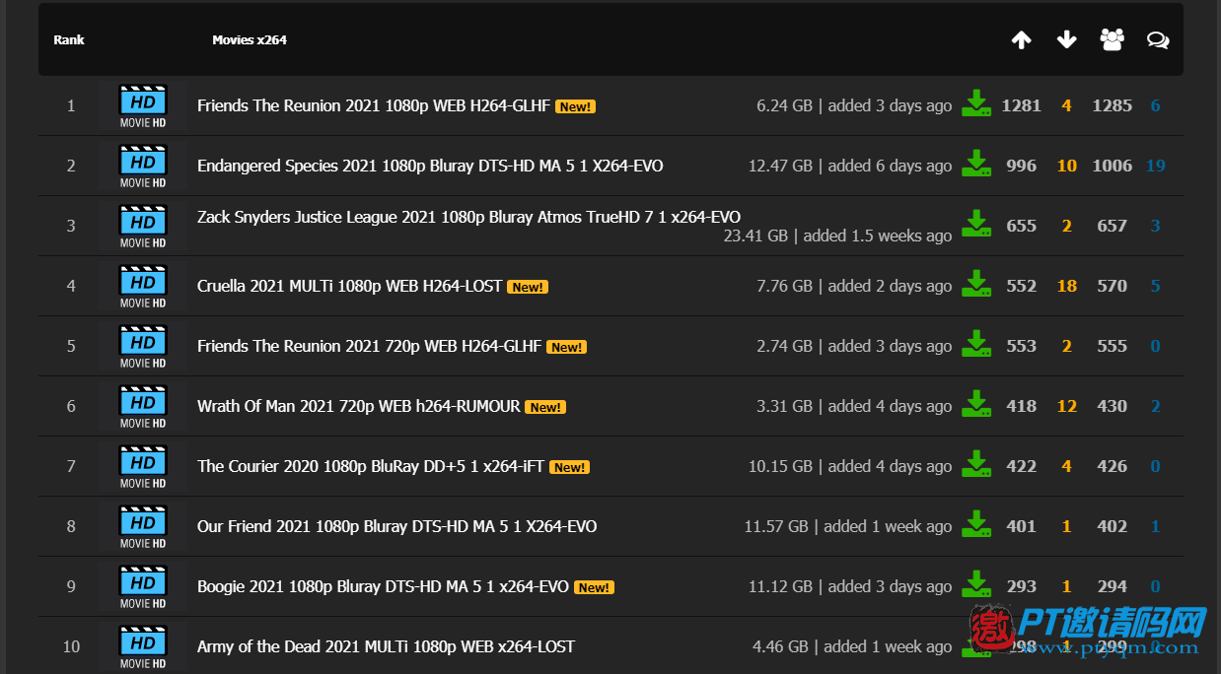
Task: Click '23.41 GB | added 1.5 weeks ago' text
Action: pyautogui.click(x=837, y=236)
